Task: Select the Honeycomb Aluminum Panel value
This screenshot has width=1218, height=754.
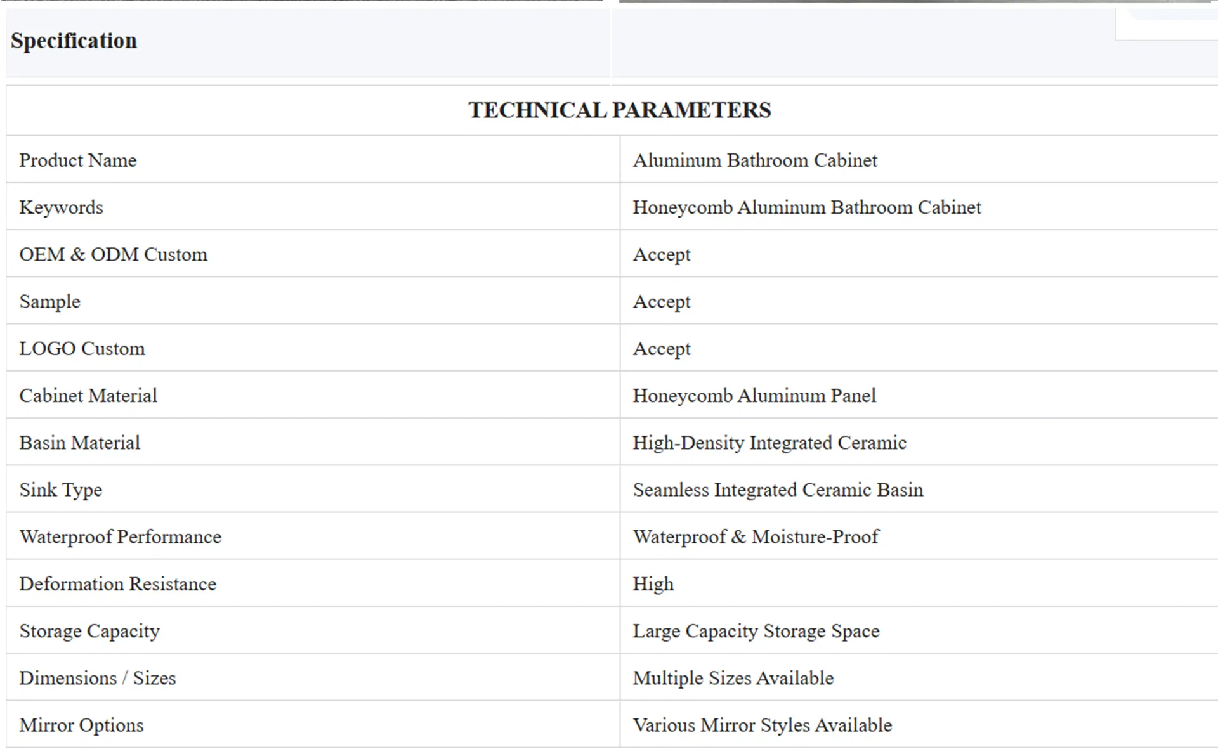Action: coord(754,396)
